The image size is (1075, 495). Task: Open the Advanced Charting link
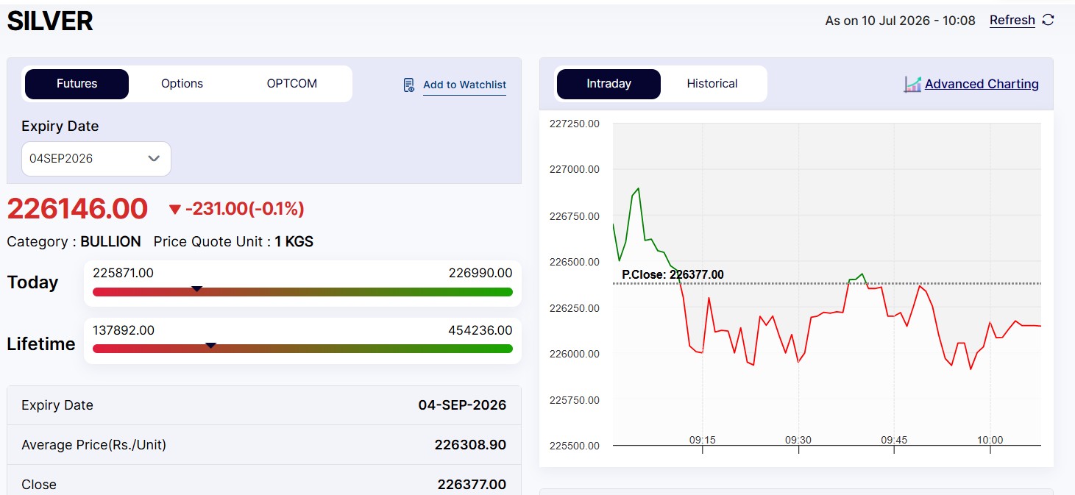coord(982,85)
